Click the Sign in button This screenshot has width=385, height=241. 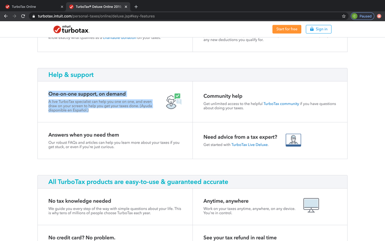(319, 29)
